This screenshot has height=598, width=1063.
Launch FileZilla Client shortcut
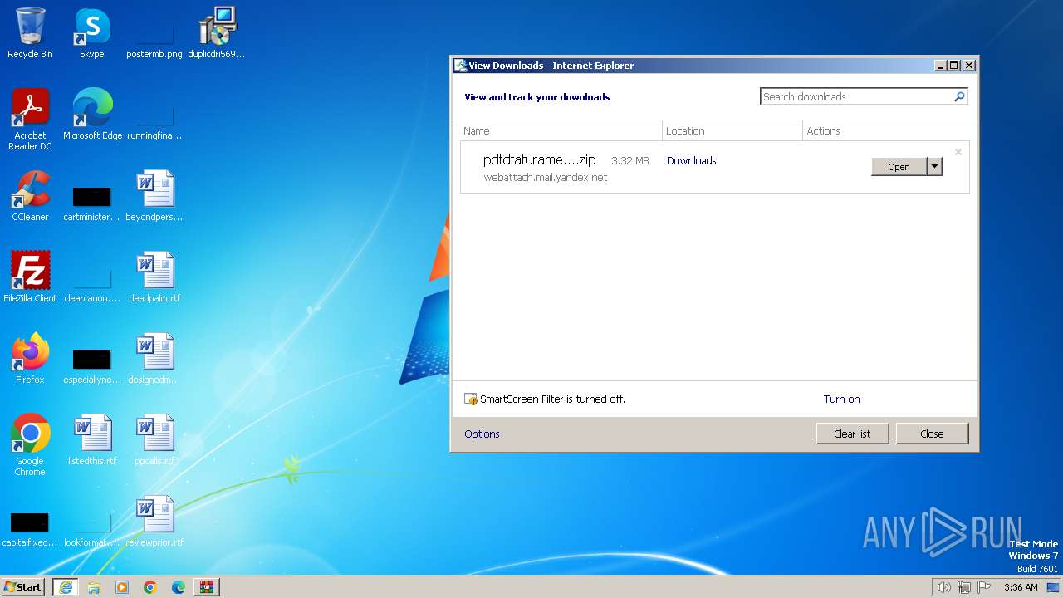(x=30, y=277)
